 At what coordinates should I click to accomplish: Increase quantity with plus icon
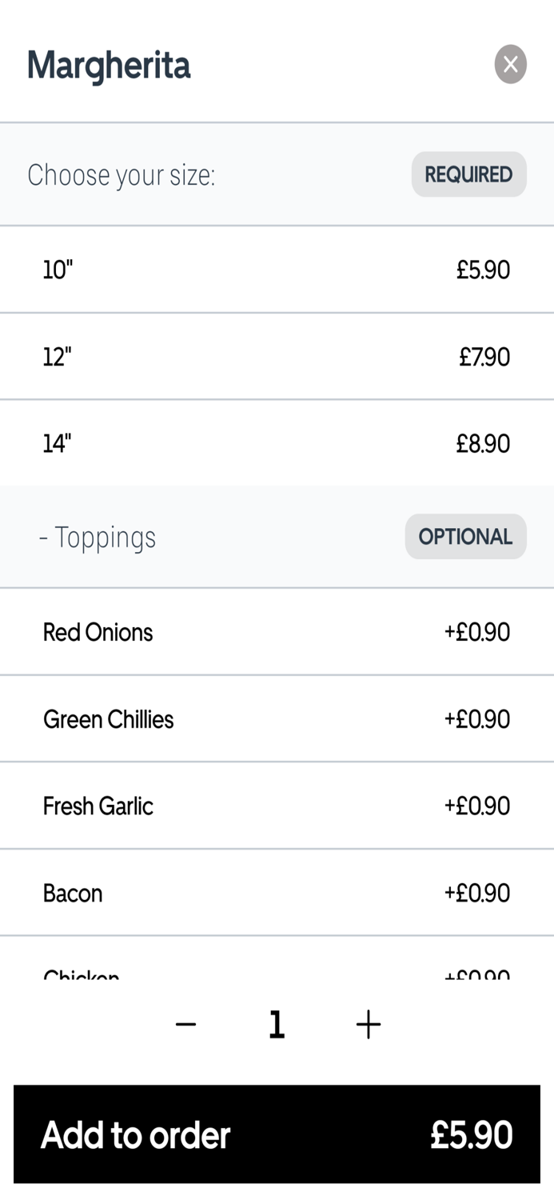(368, 1024)
